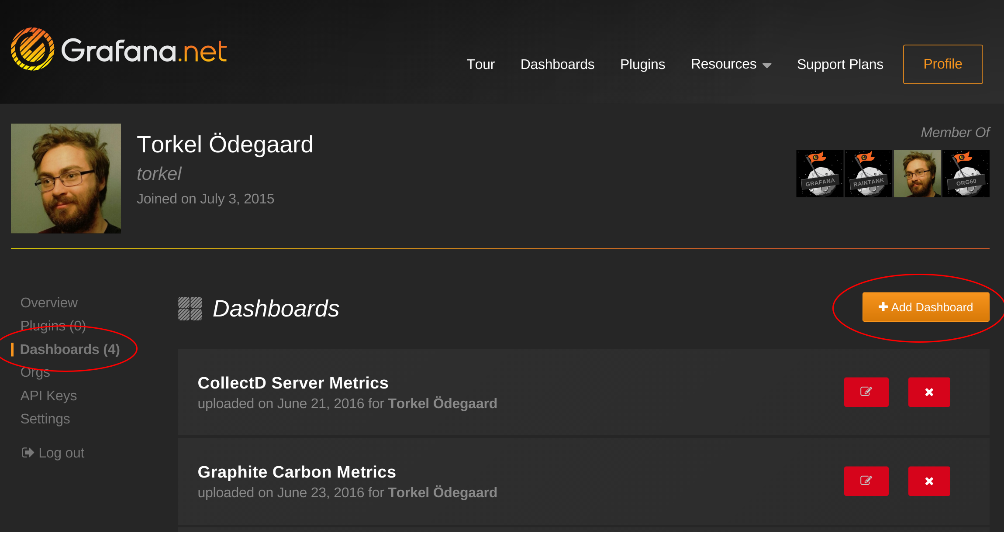
Task: Open the ORG60 organization badge
Action: tap(966, 174)
